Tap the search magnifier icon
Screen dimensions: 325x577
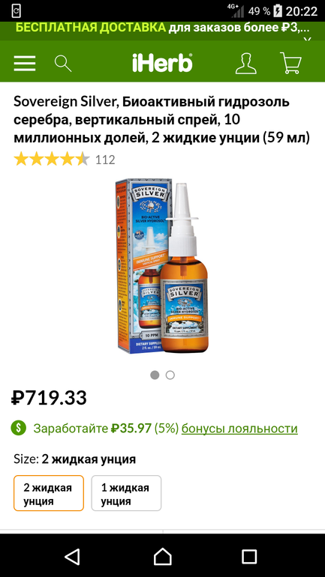pos(63,63)
